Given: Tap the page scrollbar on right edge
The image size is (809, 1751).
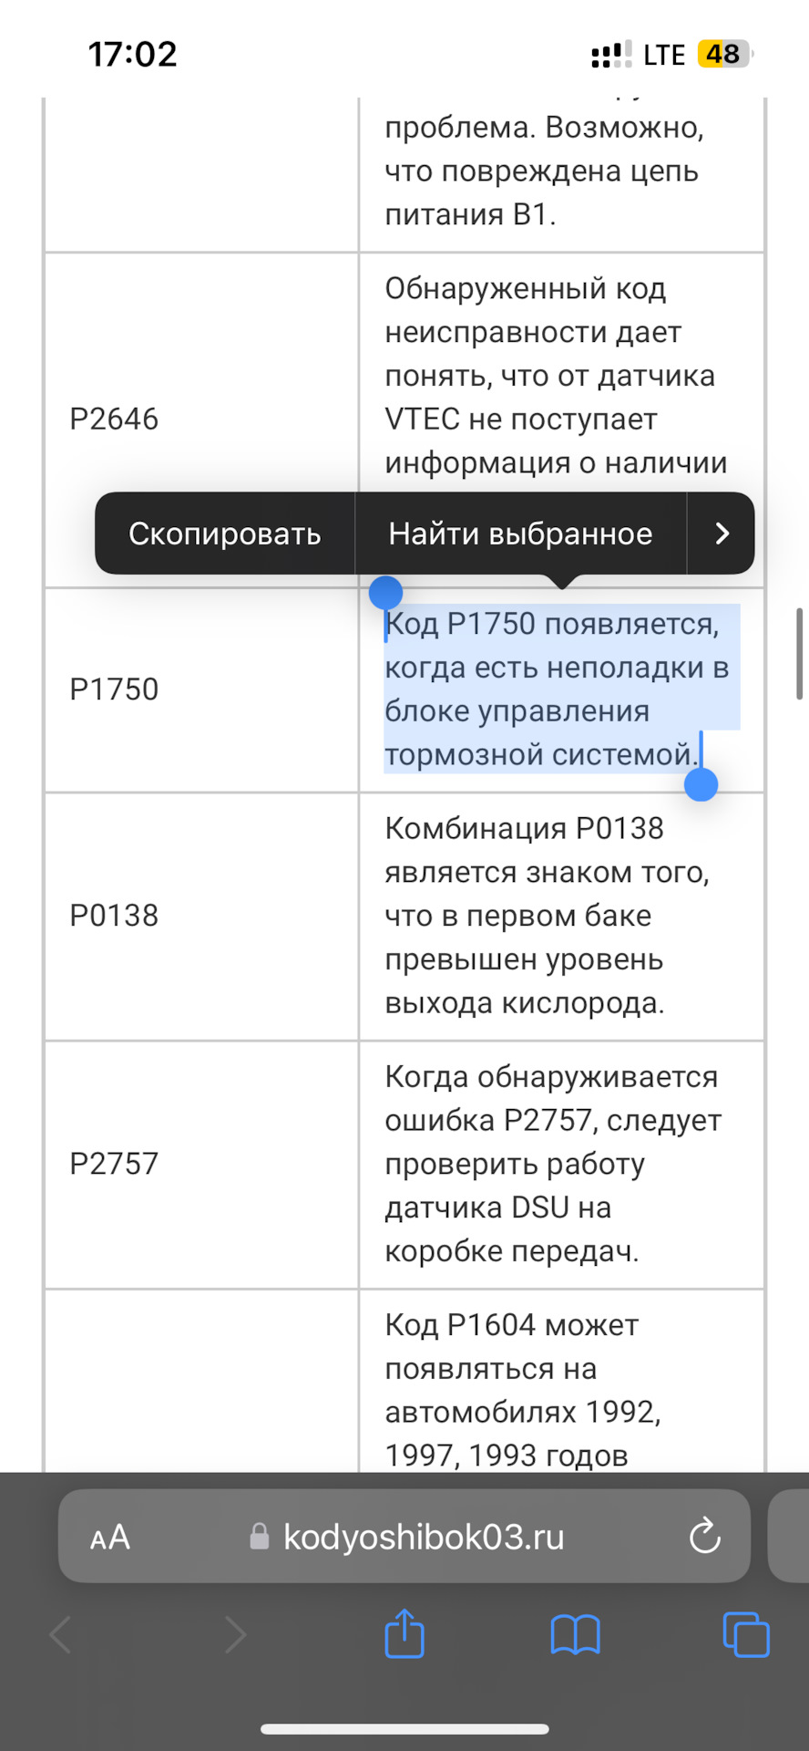Looking at the screenshot, I should pos(799,653).
